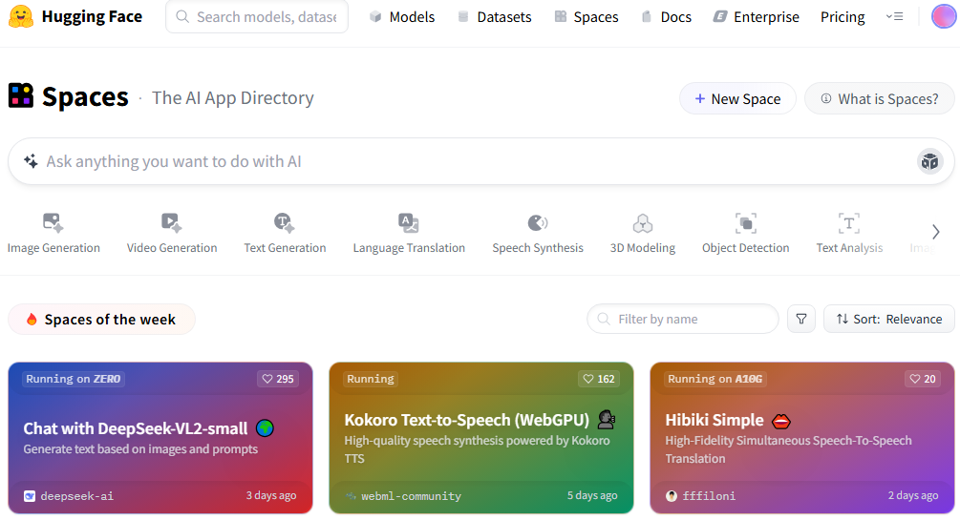This screenshot has width=960, height=520.
Task: Click the 5 days ago timestamp
Action: click(x=592, y=495)
